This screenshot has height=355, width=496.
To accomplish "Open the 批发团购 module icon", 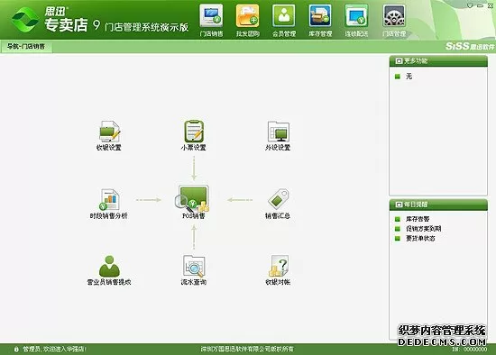I will [x=247, y=21].
